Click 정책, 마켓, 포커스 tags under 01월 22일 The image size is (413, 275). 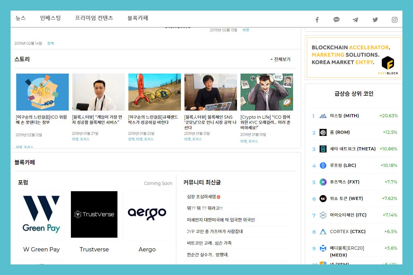pos(141,139)
